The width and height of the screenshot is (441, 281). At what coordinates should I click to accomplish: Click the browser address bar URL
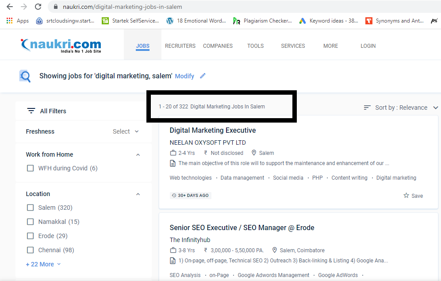click(x=123, y=7)
